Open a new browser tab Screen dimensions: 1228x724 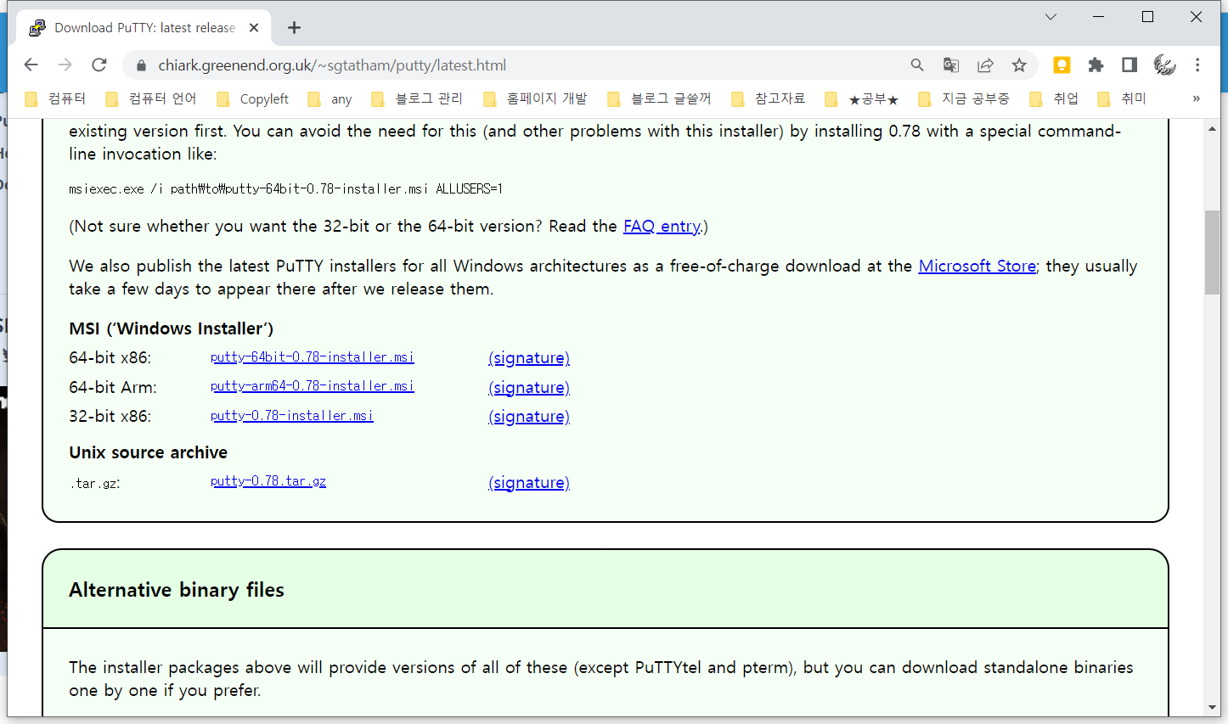pos(294,28)
